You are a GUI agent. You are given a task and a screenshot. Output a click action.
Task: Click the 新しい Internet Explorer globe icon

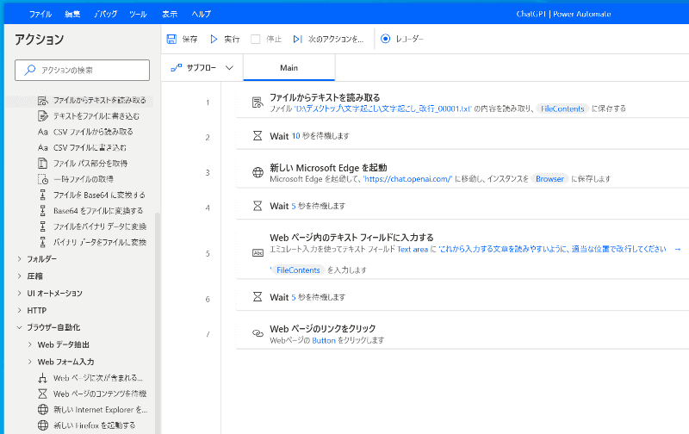42,410
